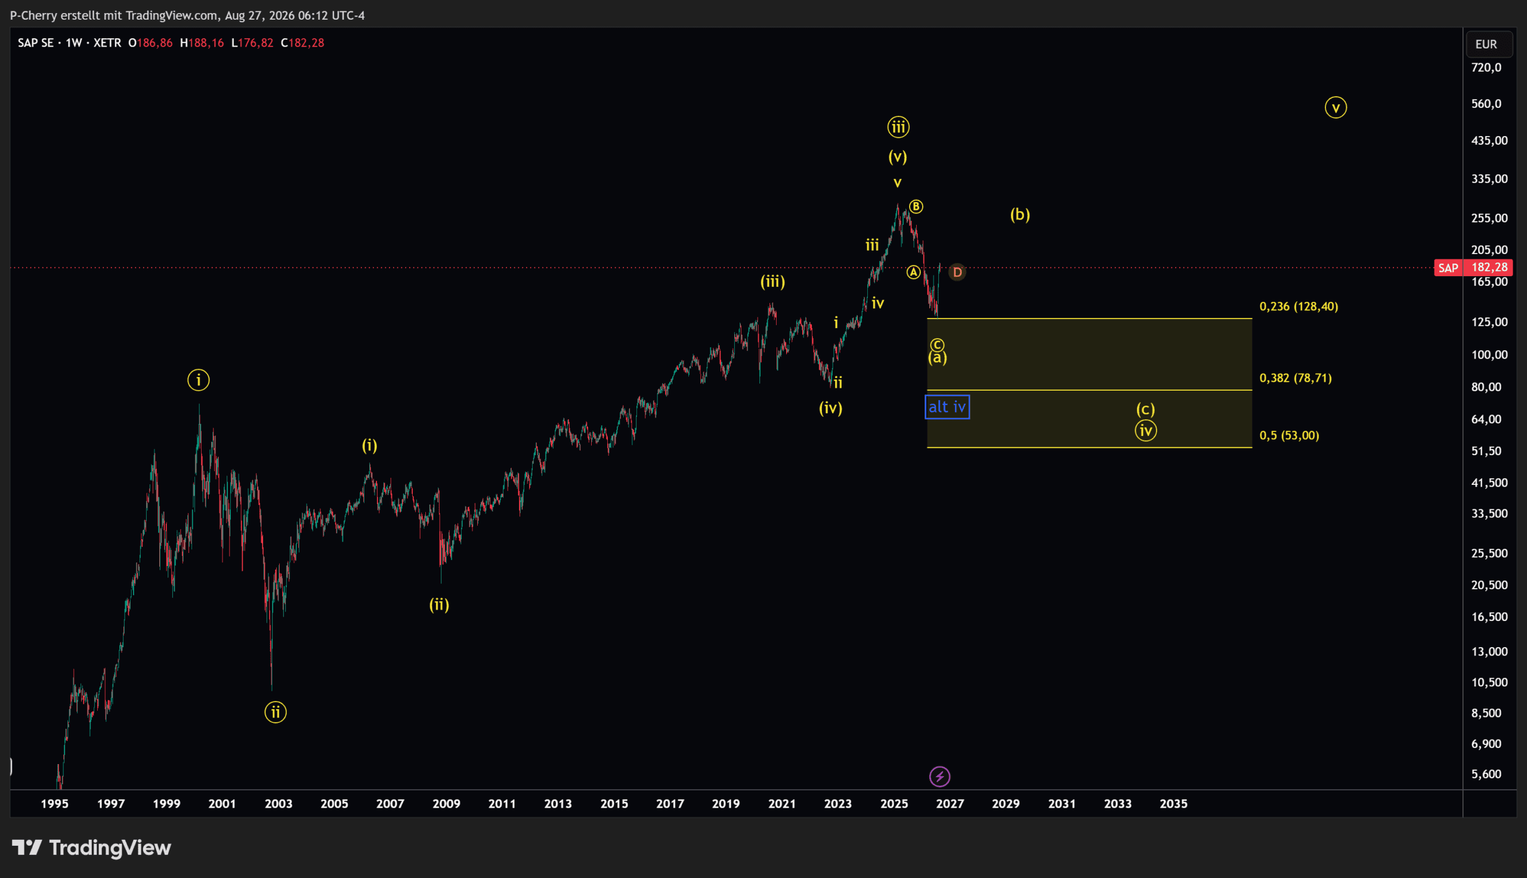Click the TradingView logo at the bottom
The image size is (1527, 878).
tap(92, 848)
